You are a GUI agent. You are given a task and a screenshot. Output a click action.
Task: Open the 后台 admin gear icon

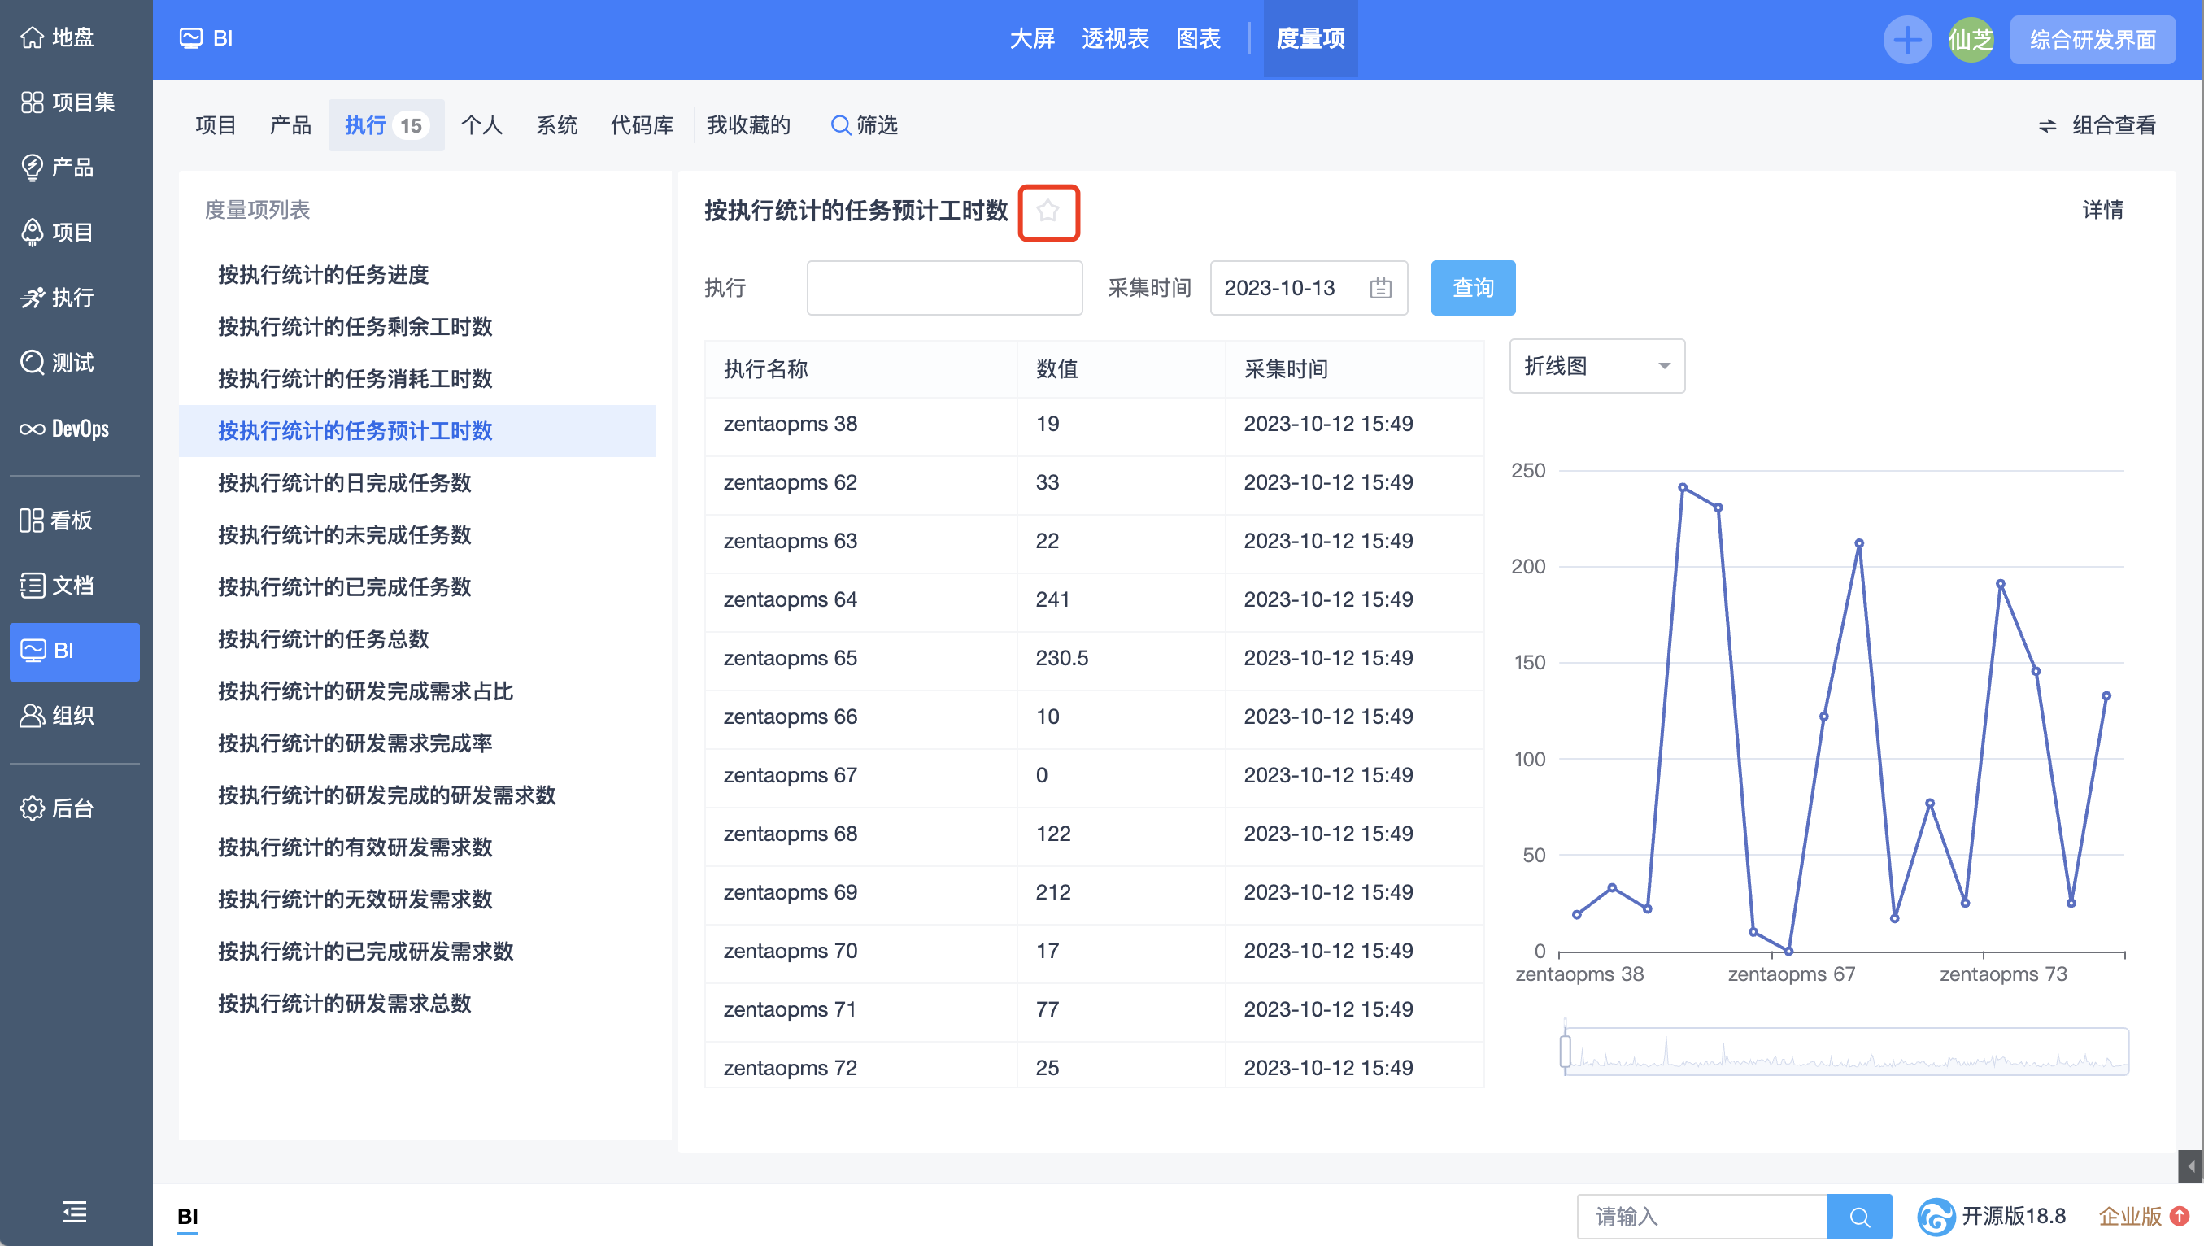click(33, 808)
